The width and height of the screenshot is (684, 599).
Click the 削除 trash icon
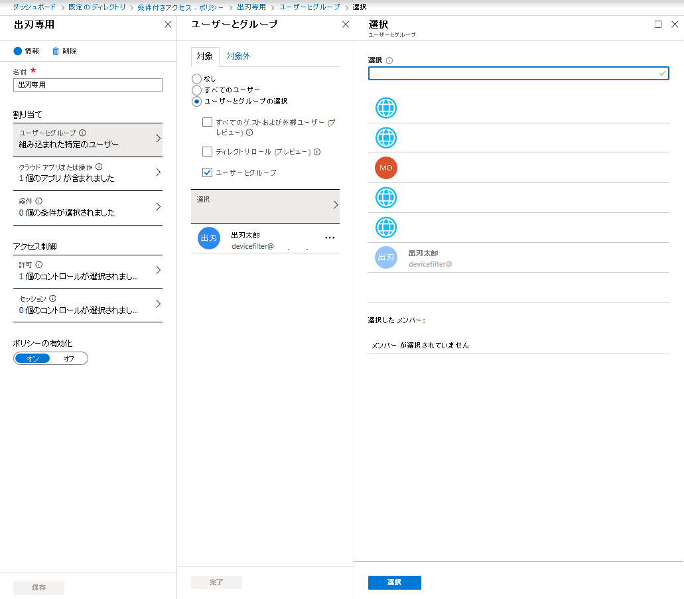[56, 51]
